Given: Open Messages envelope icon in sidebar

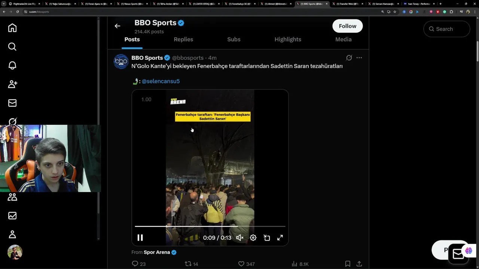Looking at the screenshot, I should point(12,103).
